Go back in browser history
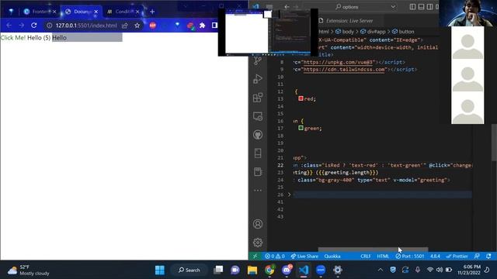This screenshot has height=279, width=497. tap(9, 26)
